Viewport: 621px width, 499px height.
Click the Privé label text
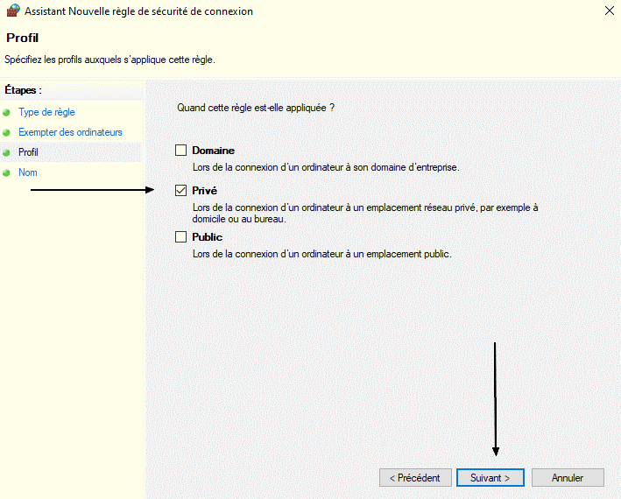click(205, 191)
